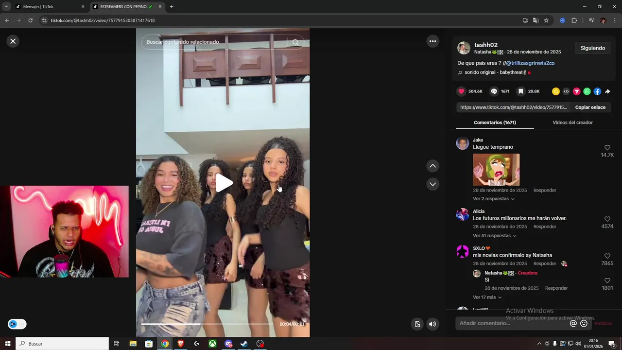Open tashh02 profile avatar
This screenshot has height=350, width=622.
click(464, 48)
